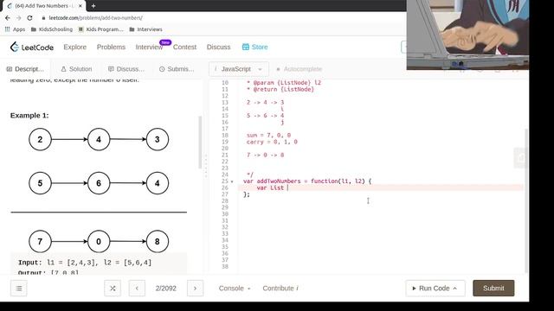This screenshot has width=554, height=311.
Task: Open Discuss in the top navigation
Action: [218, 47]
